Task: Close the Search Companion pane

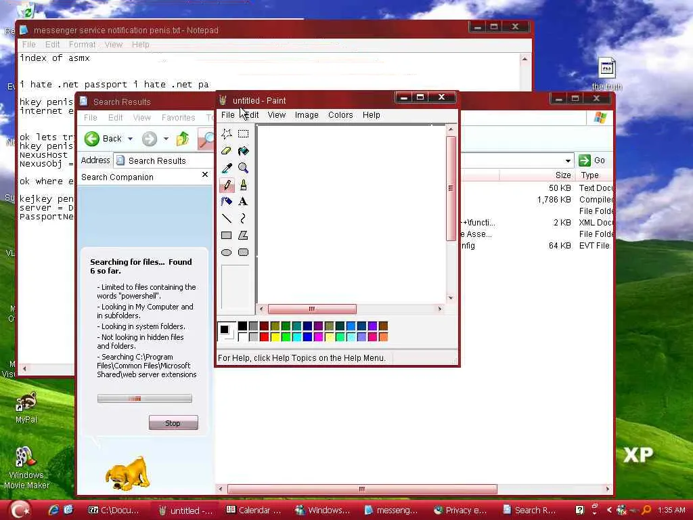Action: click(204, 175)
